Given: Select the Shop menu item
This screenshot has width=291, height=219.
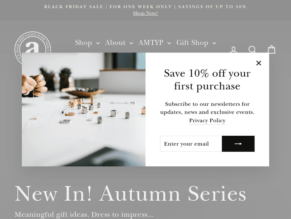Looking at the screenshot, I should [83, 43].
